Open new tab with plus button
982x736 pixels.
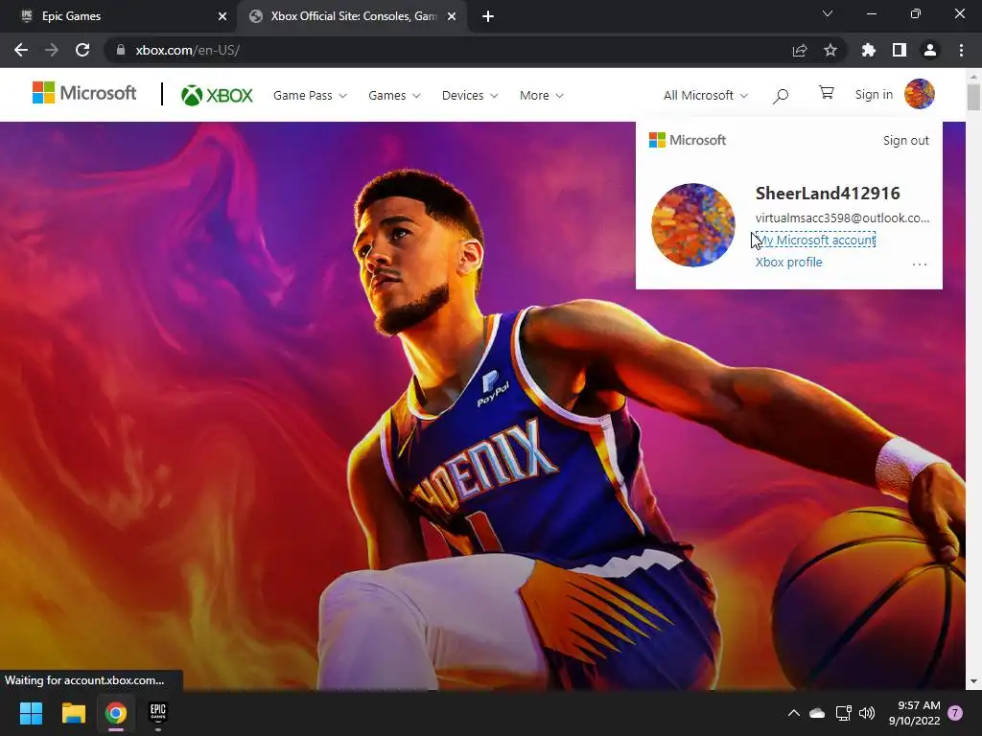pyautogui.click(x=488, y=16)
